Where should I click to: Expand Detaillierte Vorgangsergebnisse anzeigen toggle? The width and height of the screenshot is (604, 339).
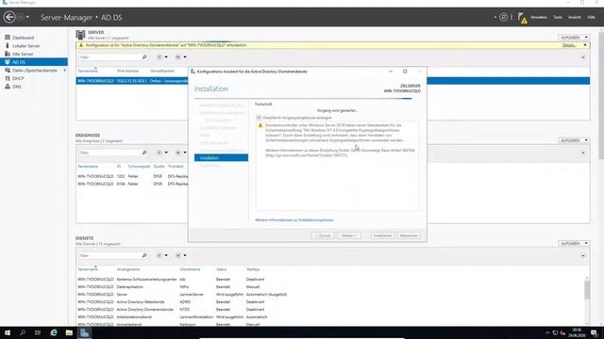(259, 118)
